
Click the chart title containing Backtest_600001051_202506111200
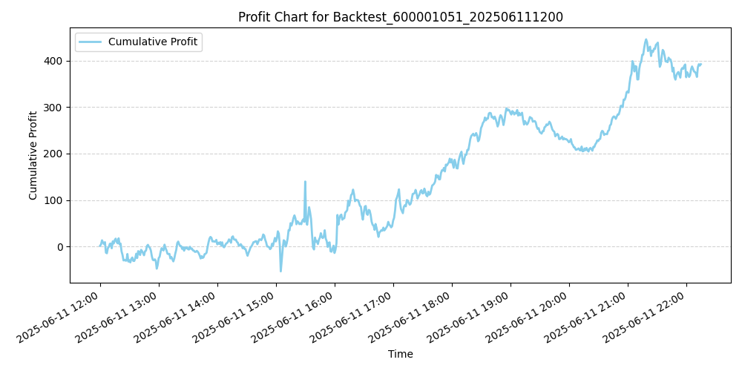point(401,17)
